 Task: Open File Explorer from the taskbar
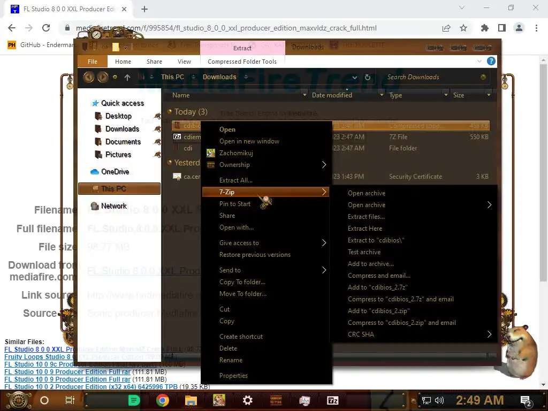191,400
